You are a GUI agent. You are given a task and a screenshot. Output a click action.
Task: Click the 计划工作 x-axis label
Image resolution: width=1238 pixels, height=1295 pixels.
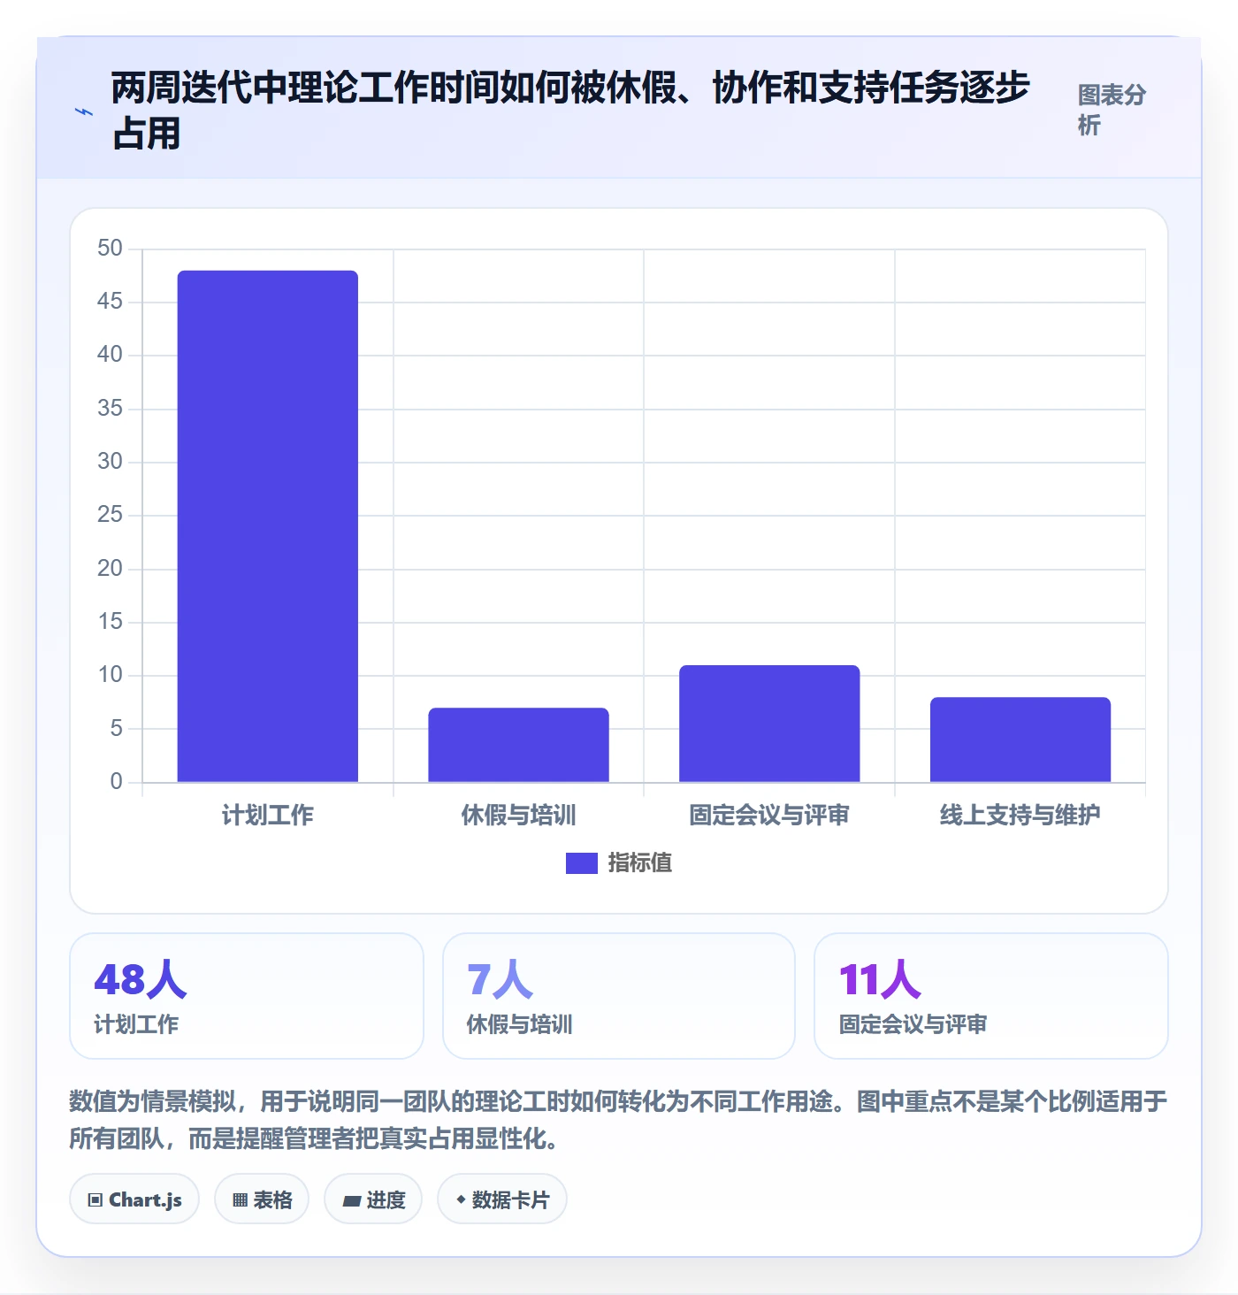(268, 815)
